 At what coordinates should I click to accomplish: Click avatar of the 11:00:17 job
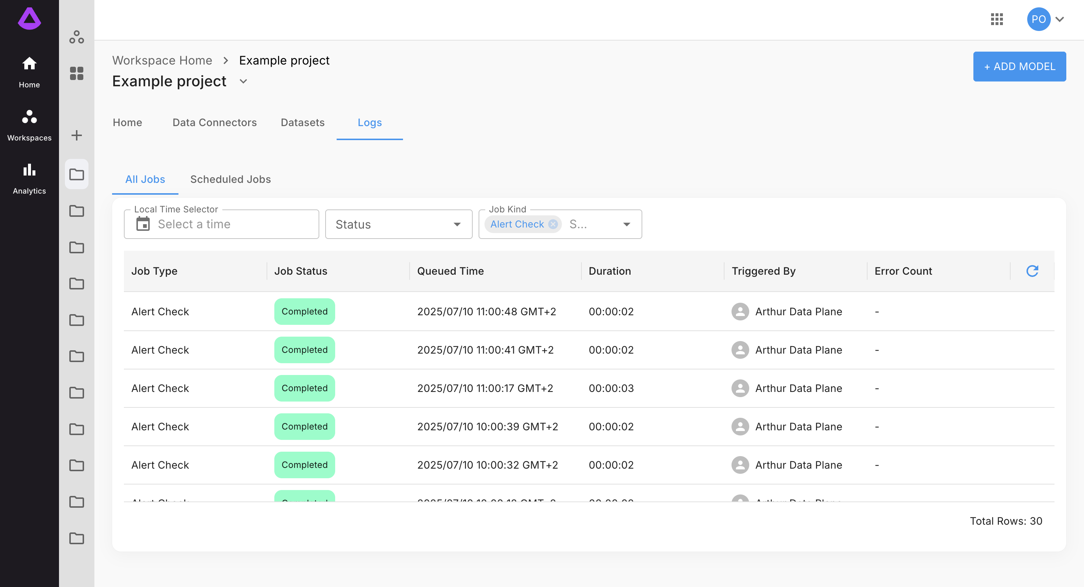coord(740,388)
